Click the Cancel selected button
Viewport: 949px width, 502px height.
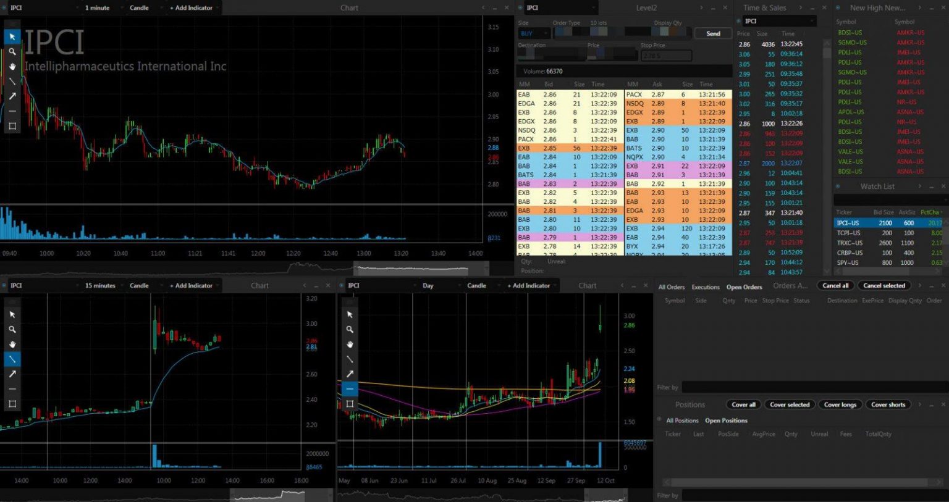(884, 286)
